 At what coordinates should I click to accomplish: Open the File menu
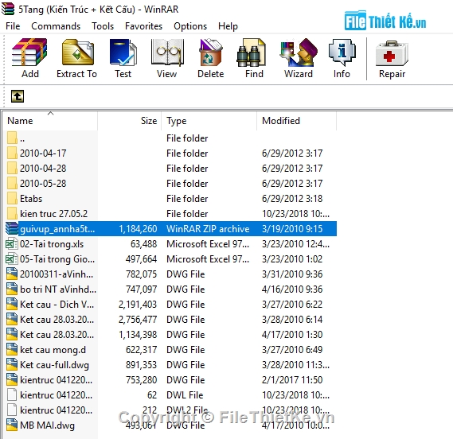click(13, 26)
